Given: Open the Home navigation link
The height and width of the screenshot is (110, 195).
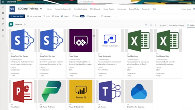Looking at the screenshot, I should pyautogui.click(x=49, y=9).
